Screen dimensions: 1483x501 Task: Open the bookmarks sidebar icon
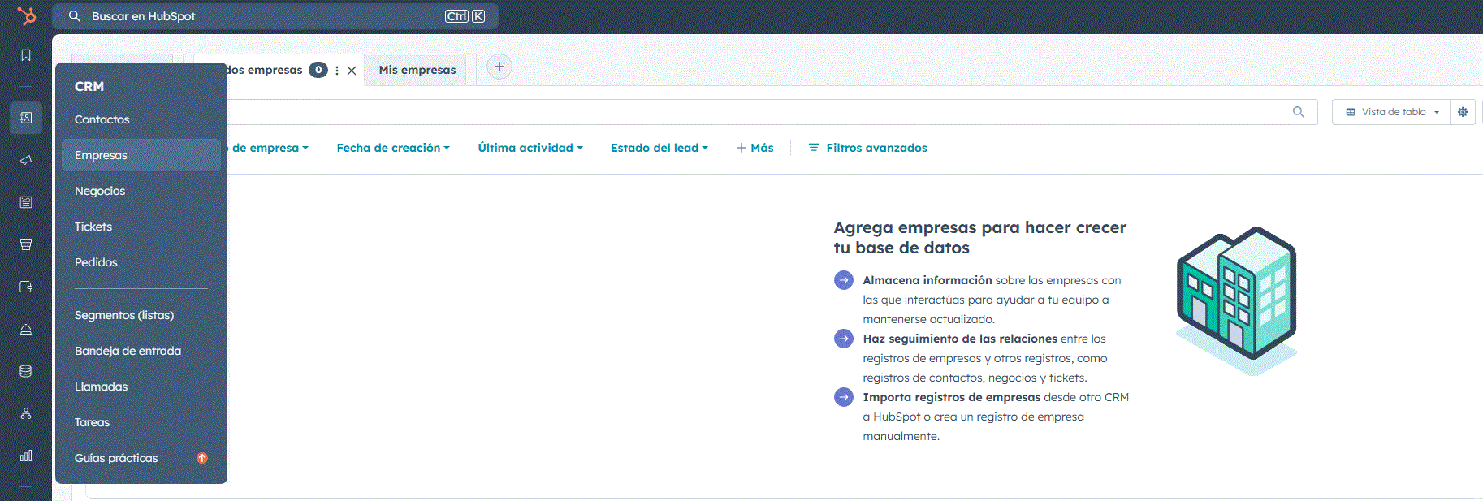pos(26,55)
